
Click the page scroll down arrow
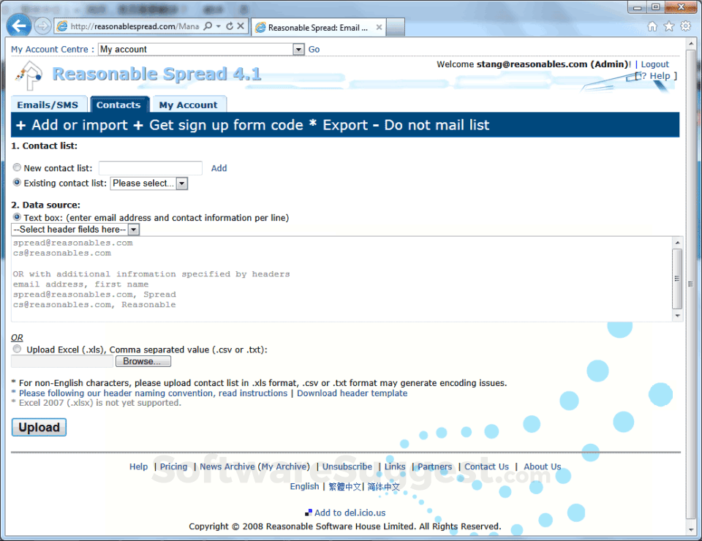[x=691, y=529]
